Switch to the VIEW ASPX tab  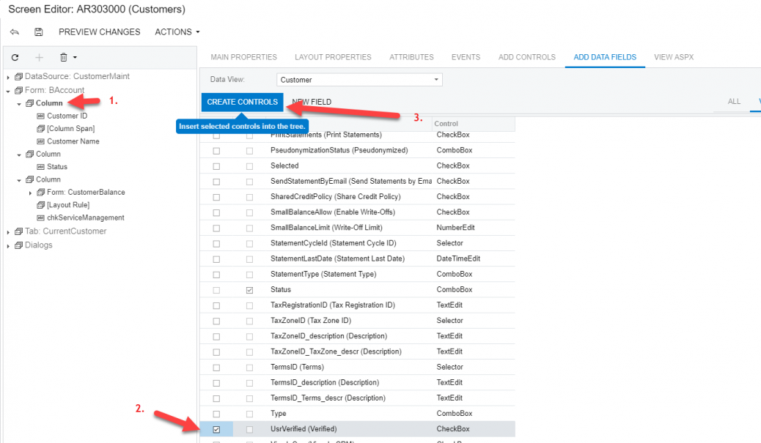[674, 56]
